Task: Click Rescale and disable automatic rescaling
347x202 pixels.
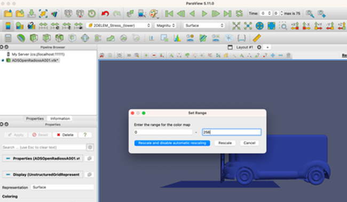Action: (x=172, y=143)
